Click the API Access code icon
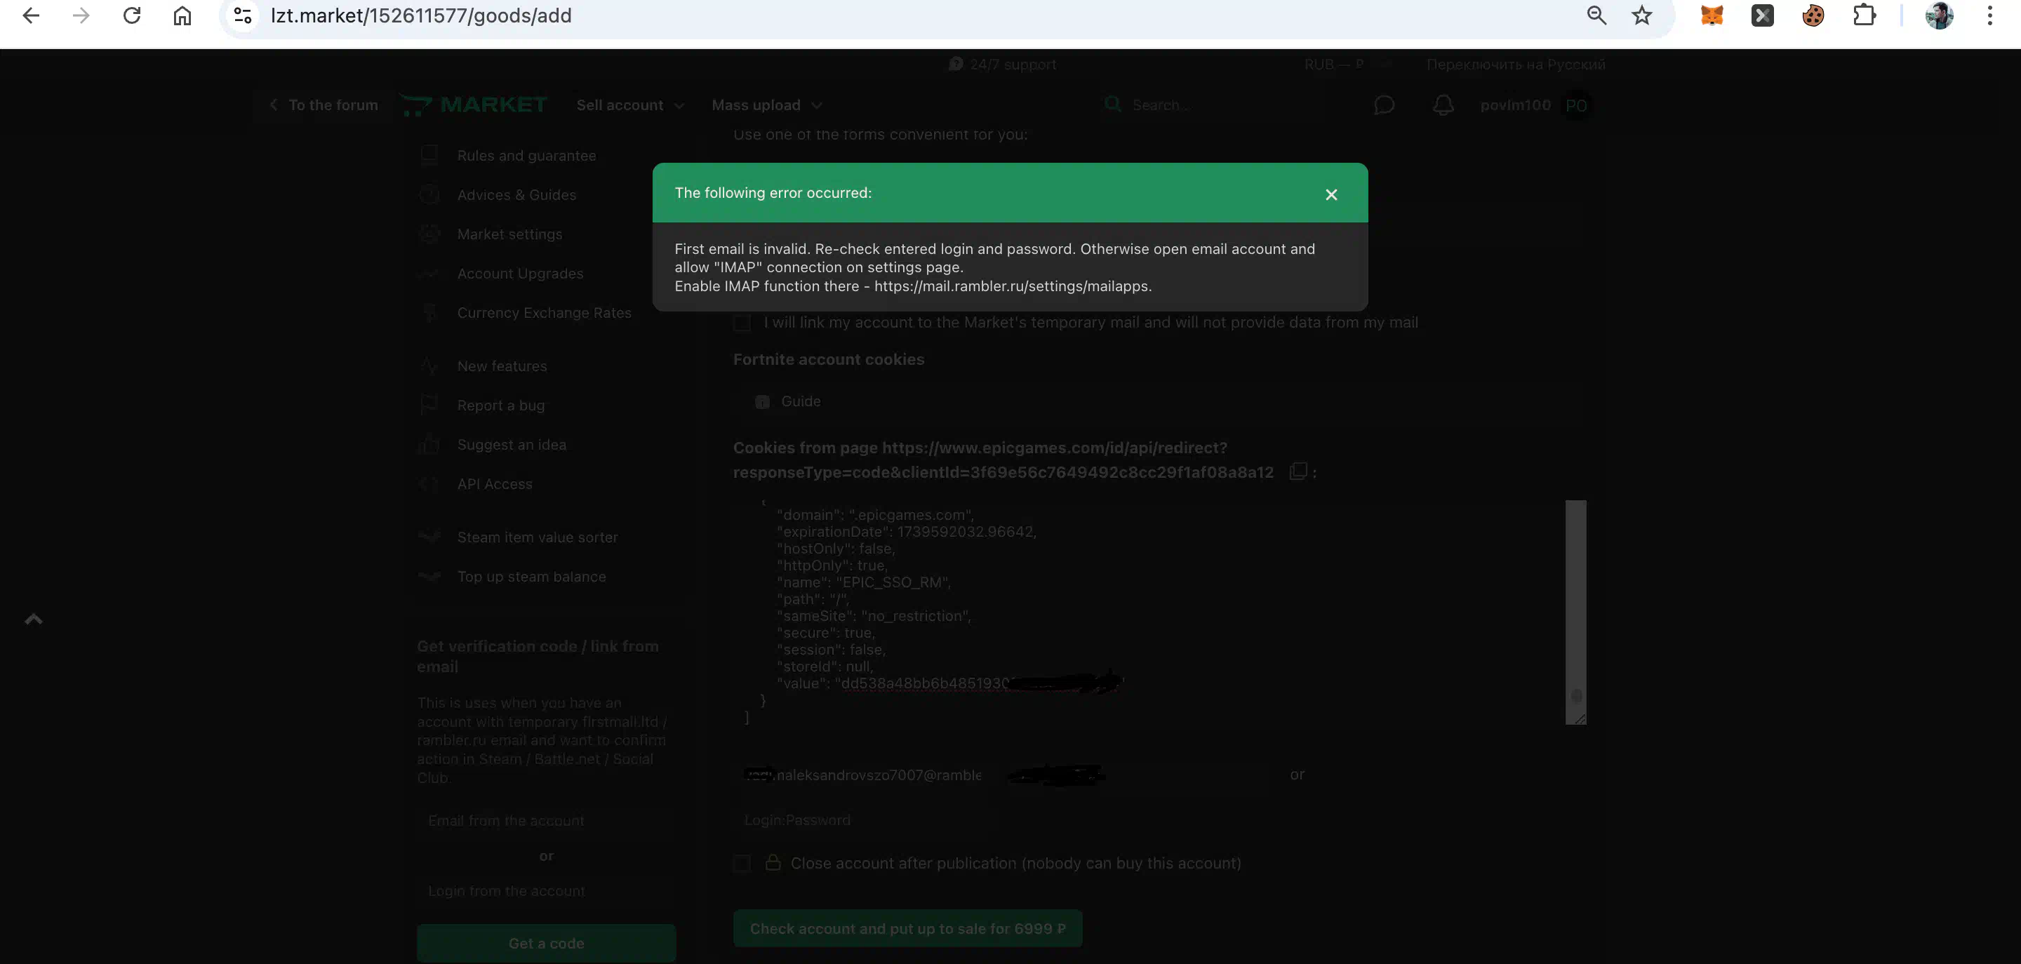2021x964 pixels. pos(429,484)
